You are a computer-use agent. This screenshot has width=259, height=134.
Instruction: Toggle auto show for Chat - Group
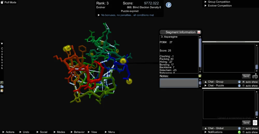pos(243,82)
